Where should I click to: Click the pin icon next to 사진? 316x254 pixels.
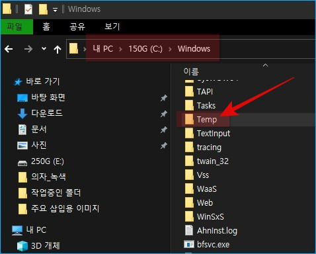(x=164, y=146)
